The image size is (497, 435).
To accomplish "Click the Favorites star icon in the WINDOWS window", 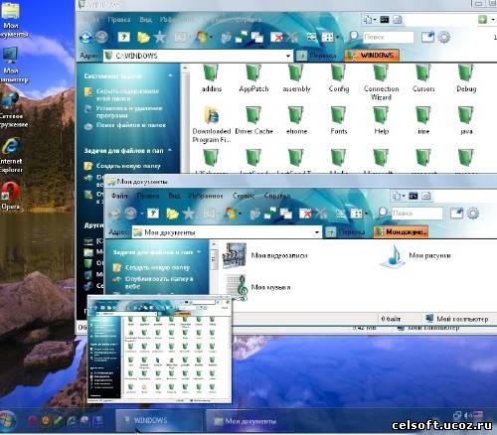I will click(x=160, y=37).
